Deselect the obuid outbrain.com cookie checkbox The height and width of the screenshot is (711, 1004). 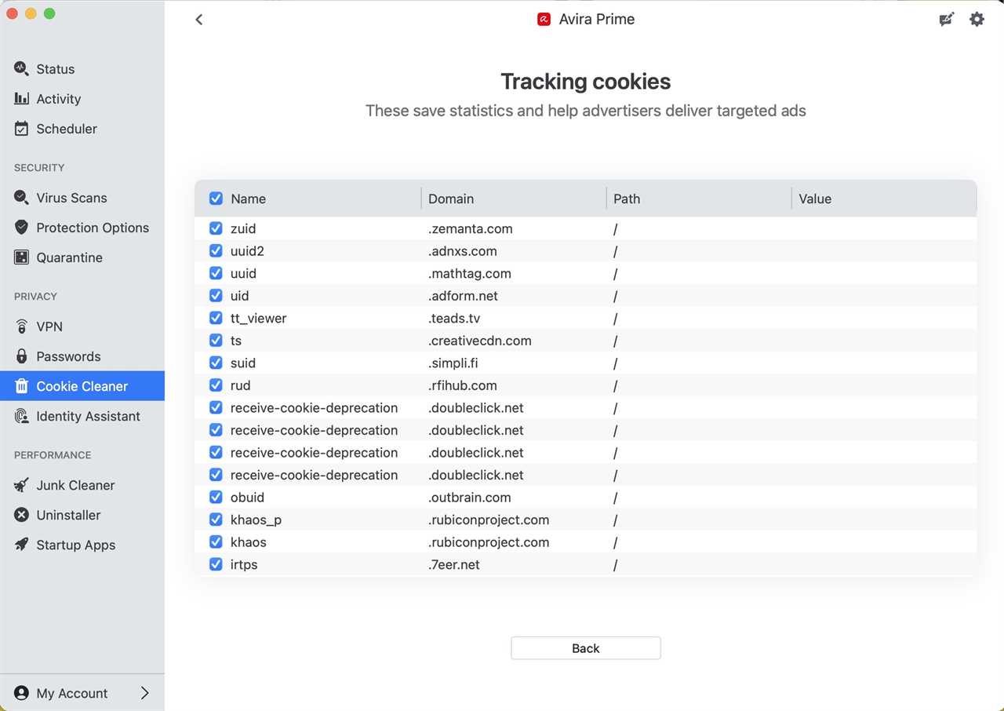pos(216,498)
